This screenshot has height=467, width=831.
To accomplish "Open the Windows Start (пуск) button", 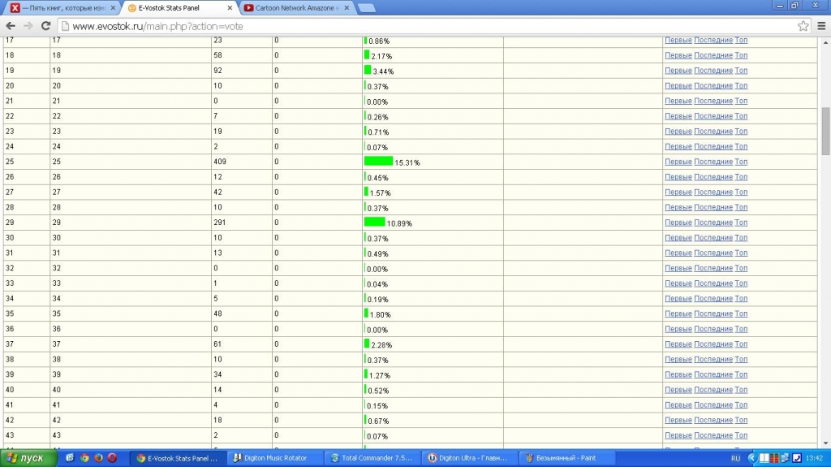I will coord(29,458).
